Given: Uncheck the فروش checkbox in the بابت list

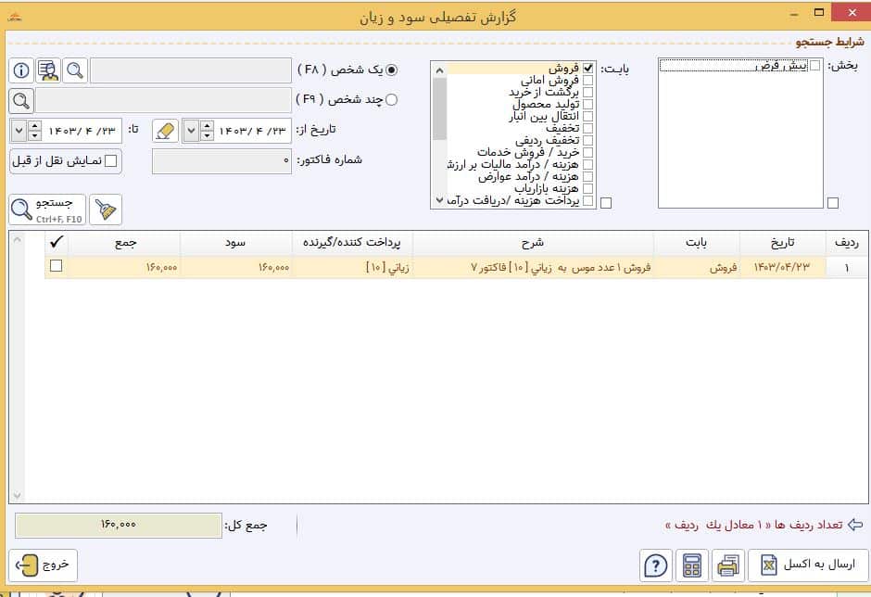Looking at the screenshot, I should (587, 69).
